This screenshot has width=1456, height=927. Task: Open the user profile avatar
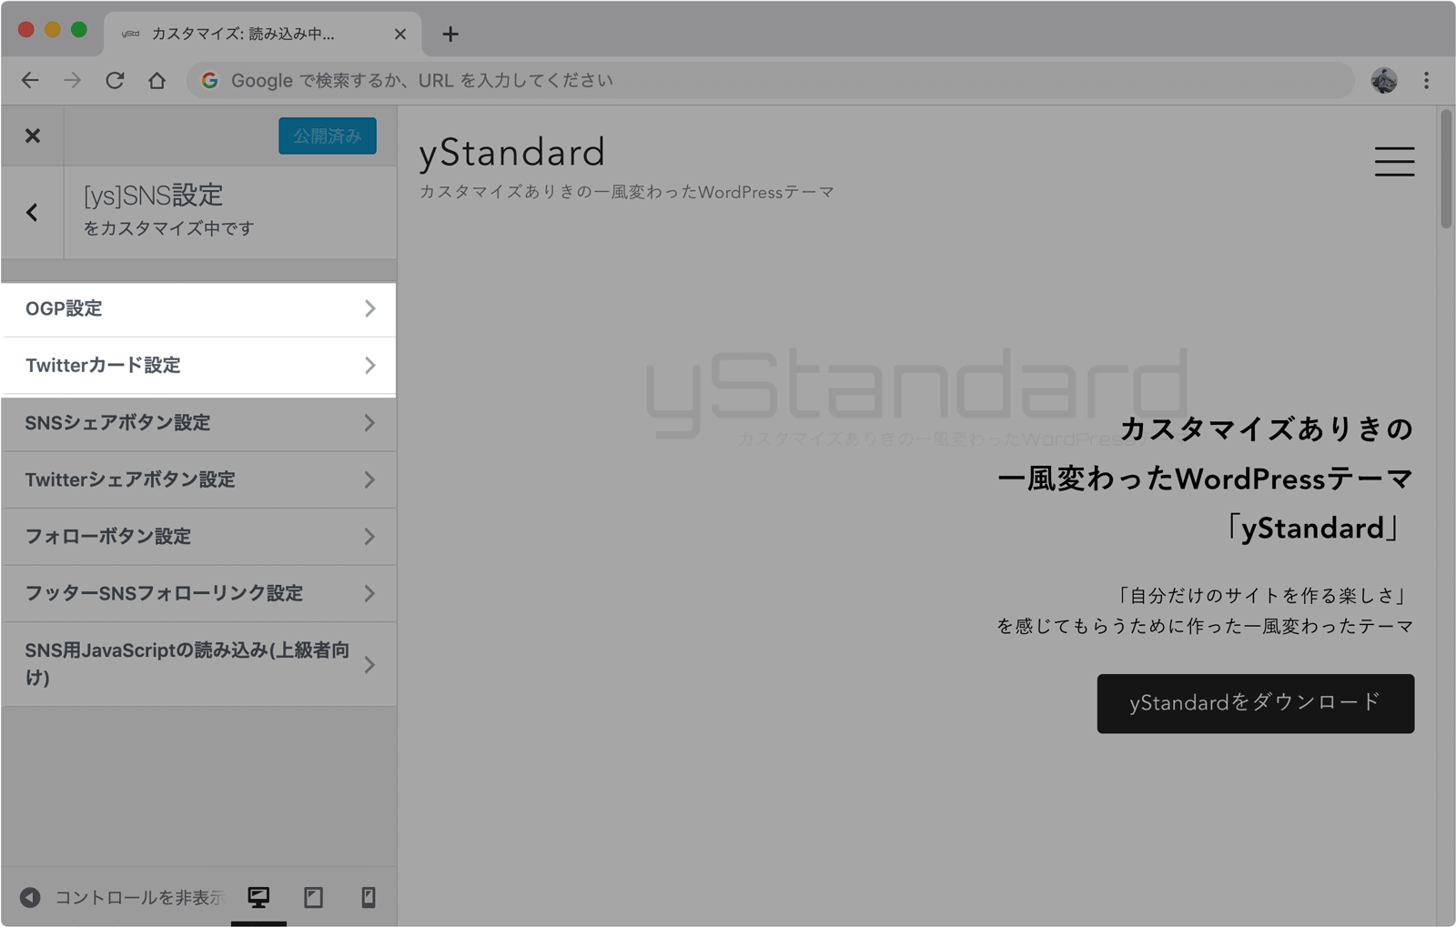point(1384,80)
